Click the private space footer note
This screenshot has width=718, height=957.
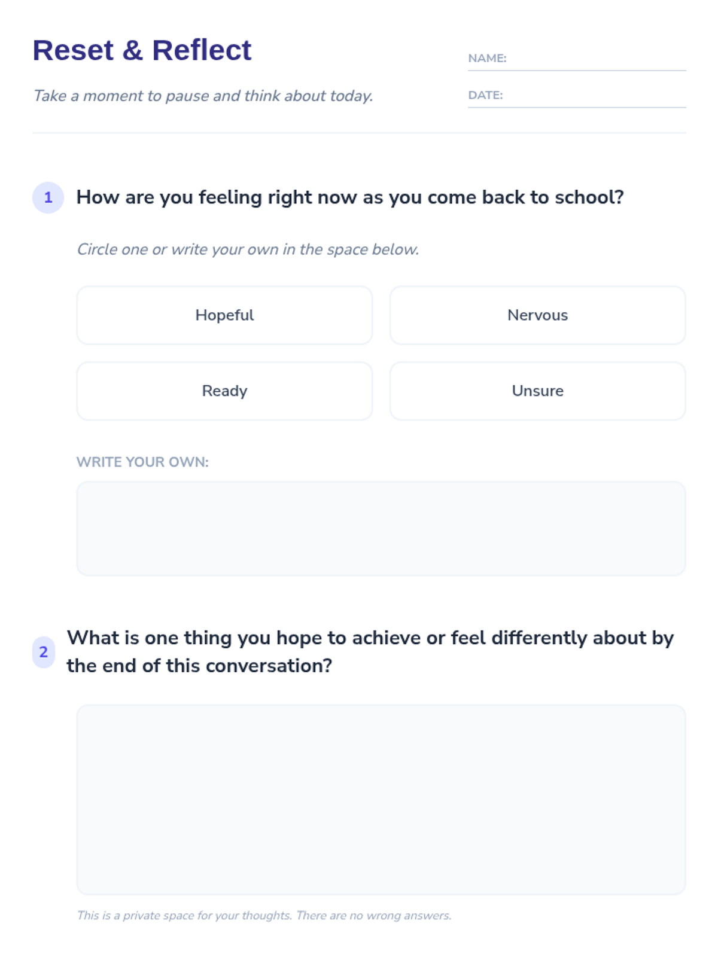[264, 915]
